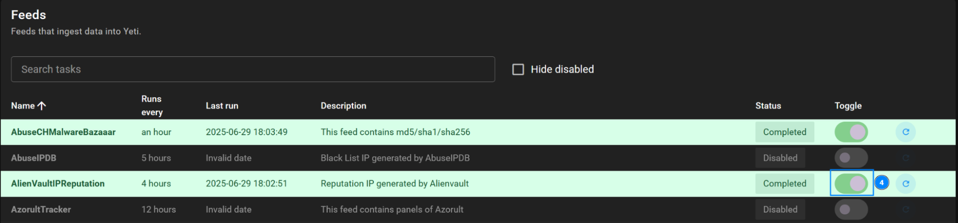Viewport: 958px width, 223px height.
Task: Open the AbuseCHMalwareBazaaar feed name
Action: coord(63,132)
